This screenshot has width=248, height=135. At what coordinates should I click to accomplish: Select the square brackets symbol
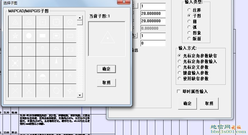[70, 49]
